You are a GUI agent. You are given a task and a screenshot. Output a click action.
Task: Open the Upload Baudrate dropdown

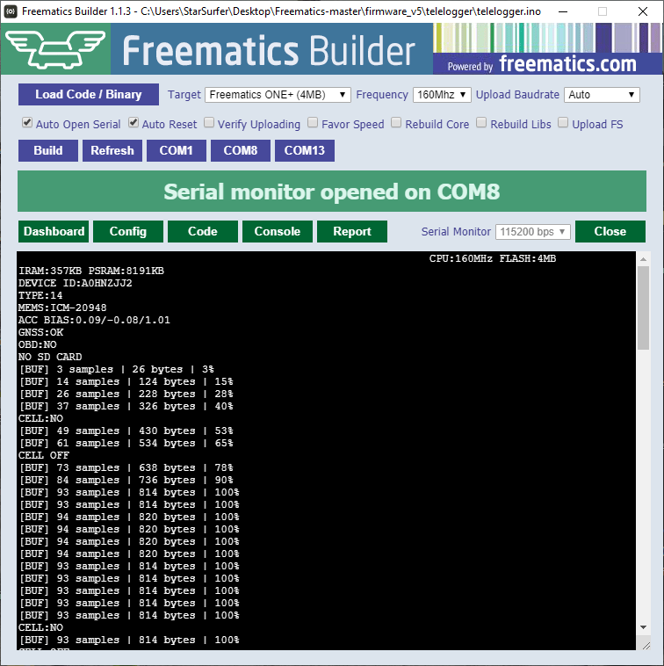click(602, 95)
